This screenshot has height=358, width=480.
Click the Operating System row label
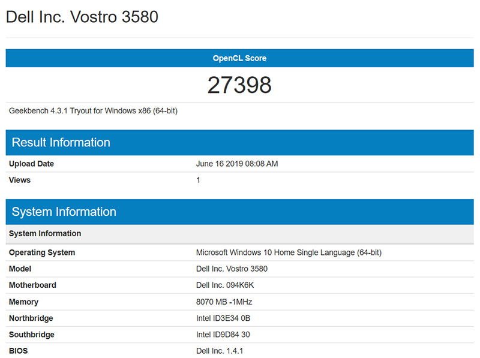coord(41,252)
